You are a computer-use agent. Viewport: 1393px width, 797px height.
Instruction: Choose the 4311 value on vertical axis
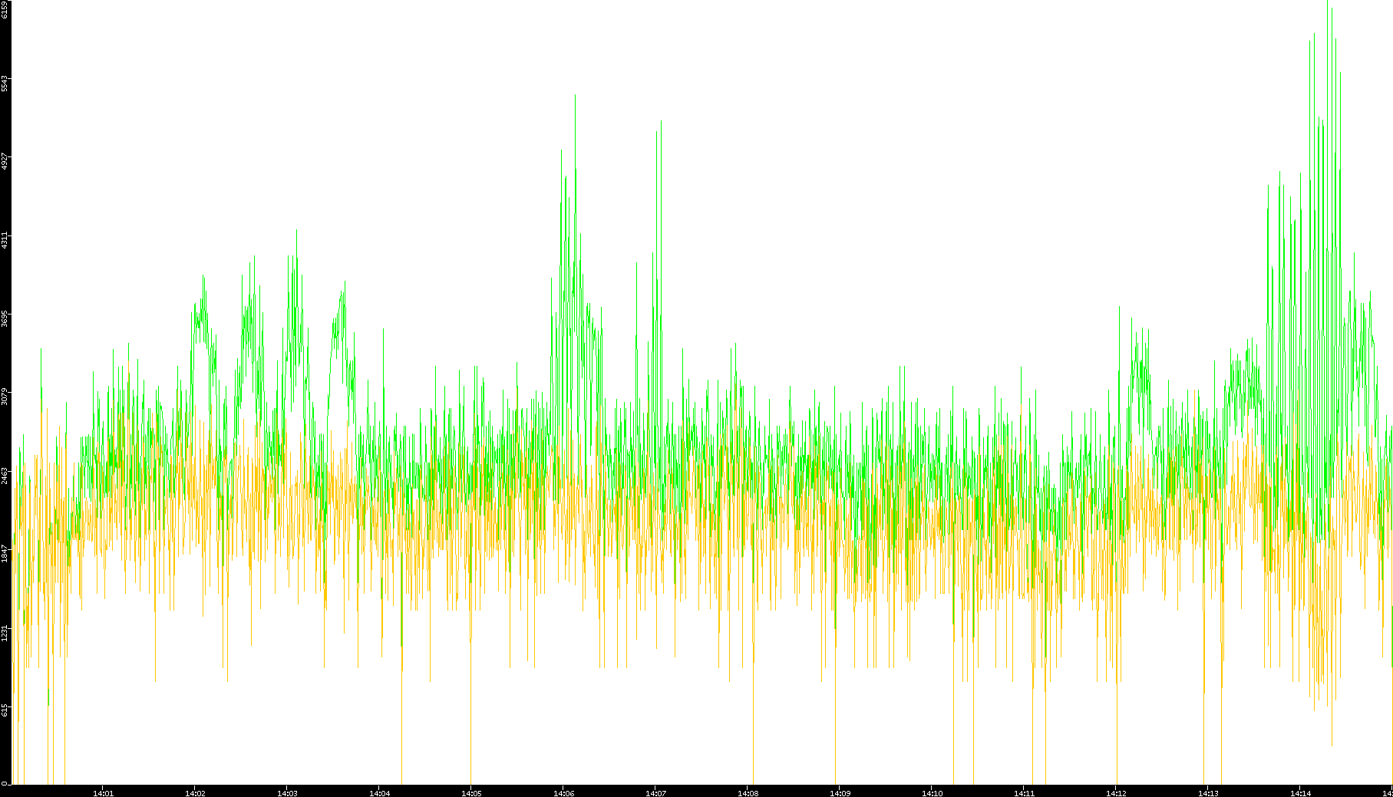(x=5, y=239)
